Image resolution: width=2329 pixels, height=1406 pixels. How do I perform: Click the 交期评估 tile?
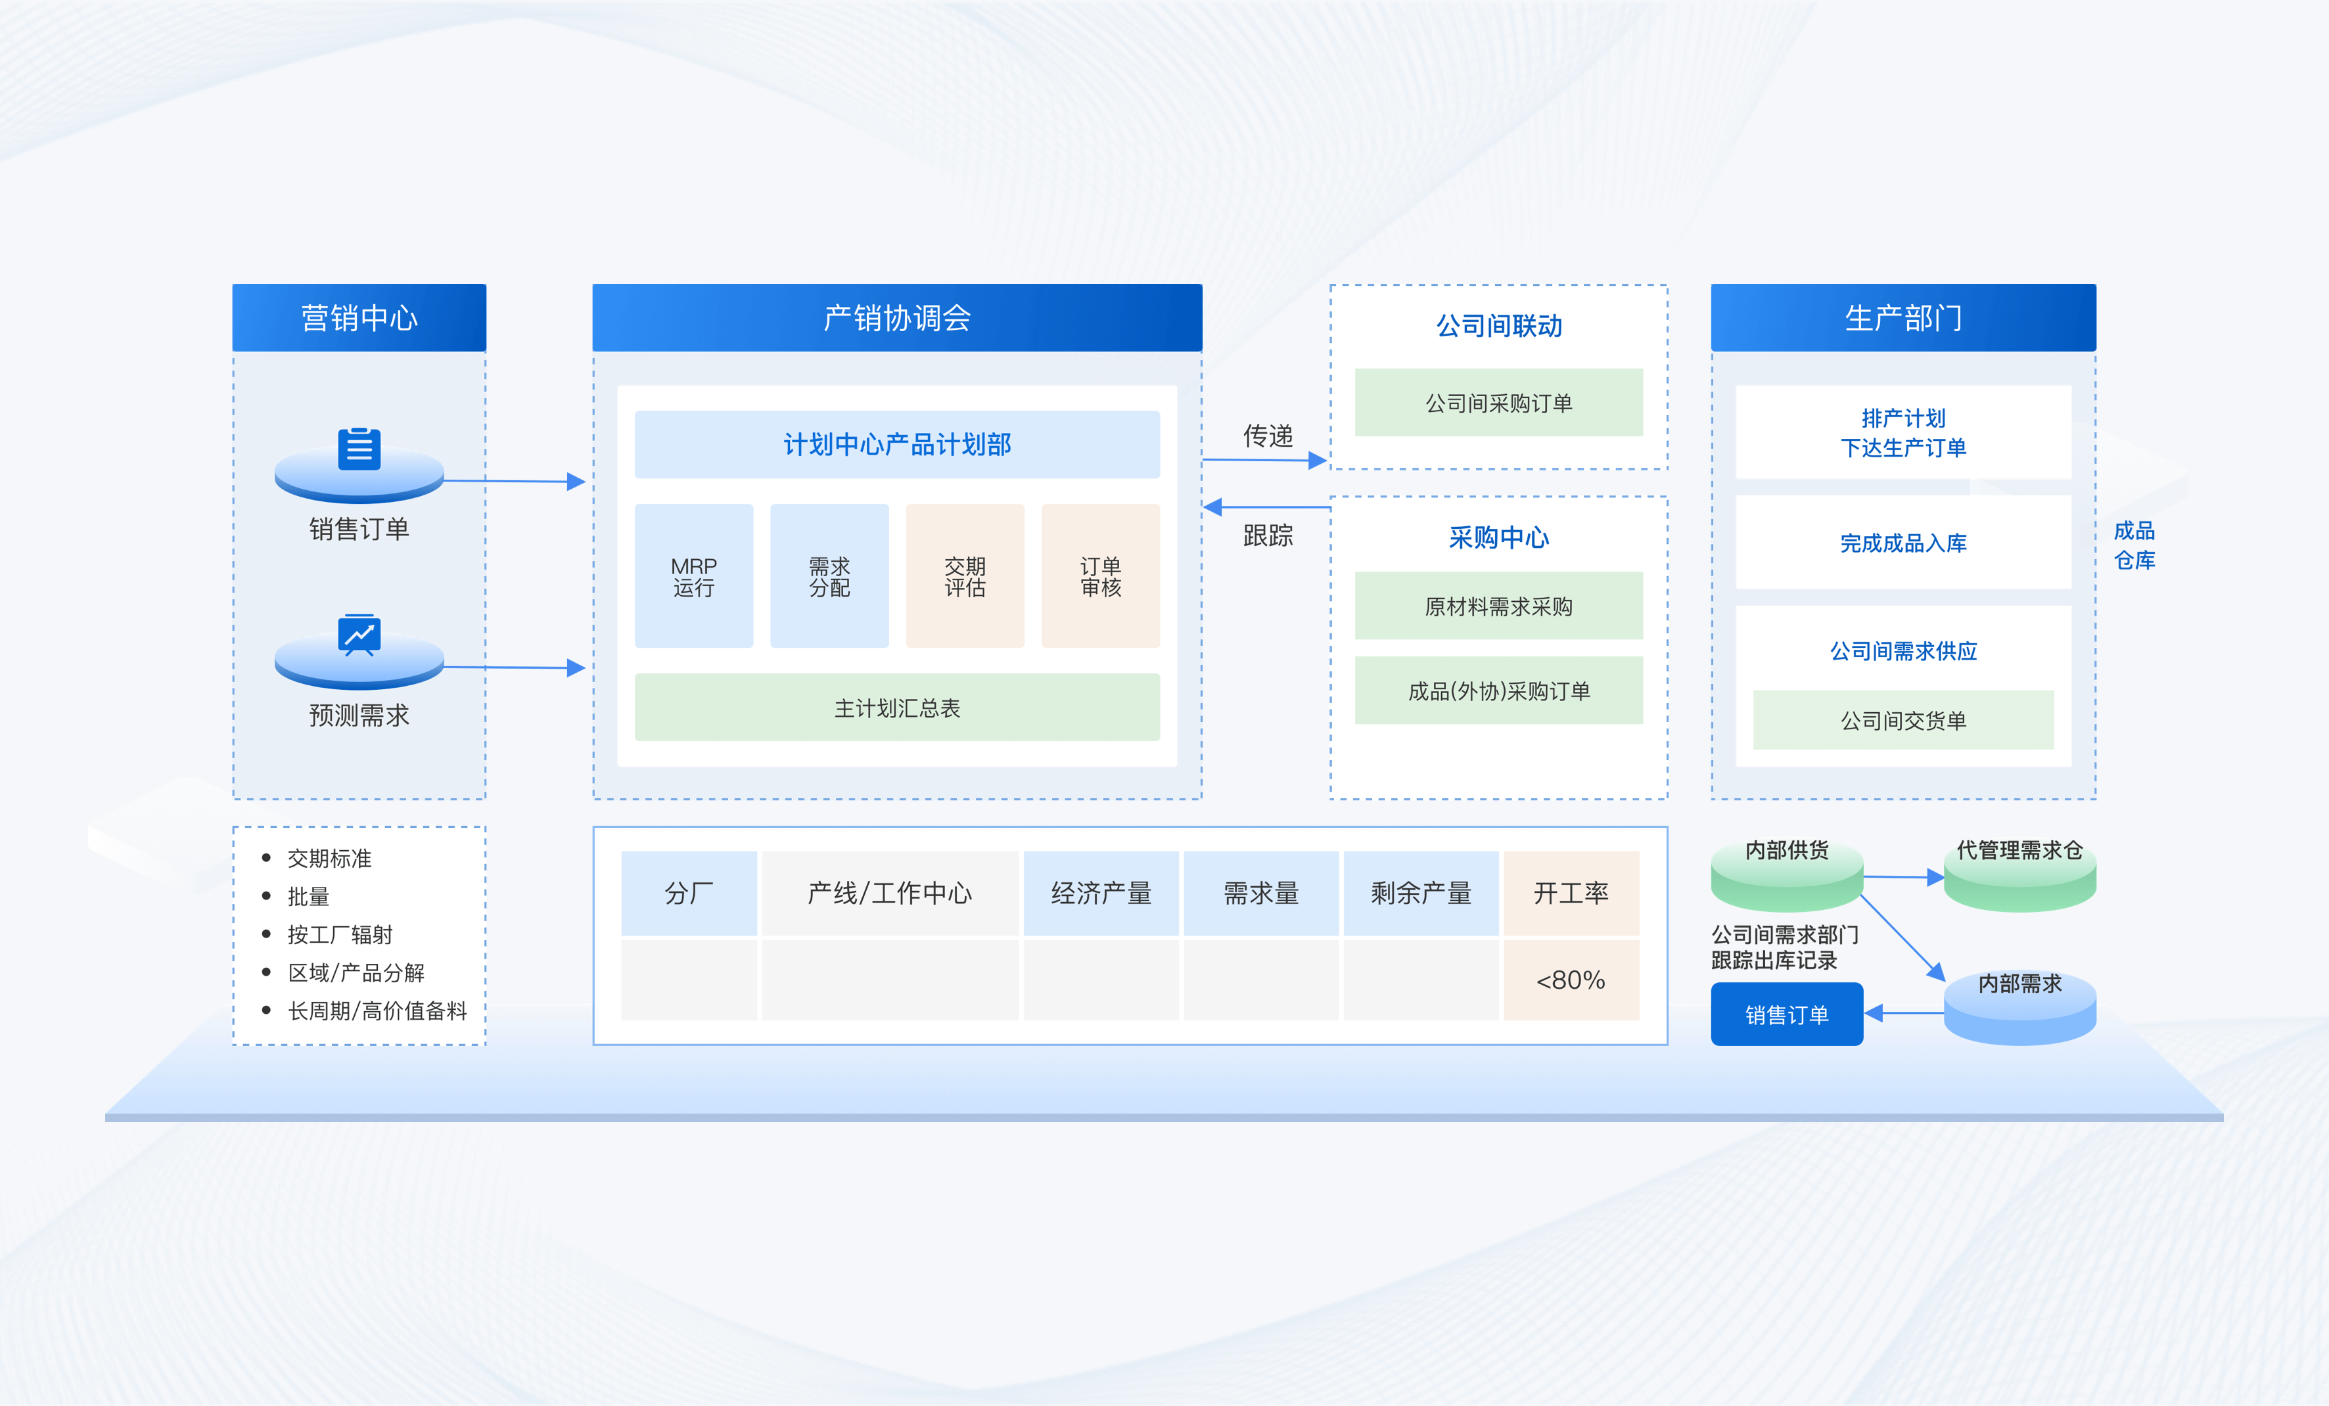click(x=964, y=576)
